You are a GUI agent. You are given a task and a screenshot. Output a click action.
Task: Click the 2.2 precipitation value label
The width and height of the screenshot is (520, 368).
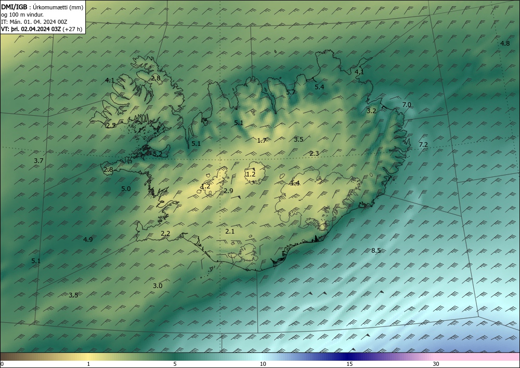click(165, 234)
